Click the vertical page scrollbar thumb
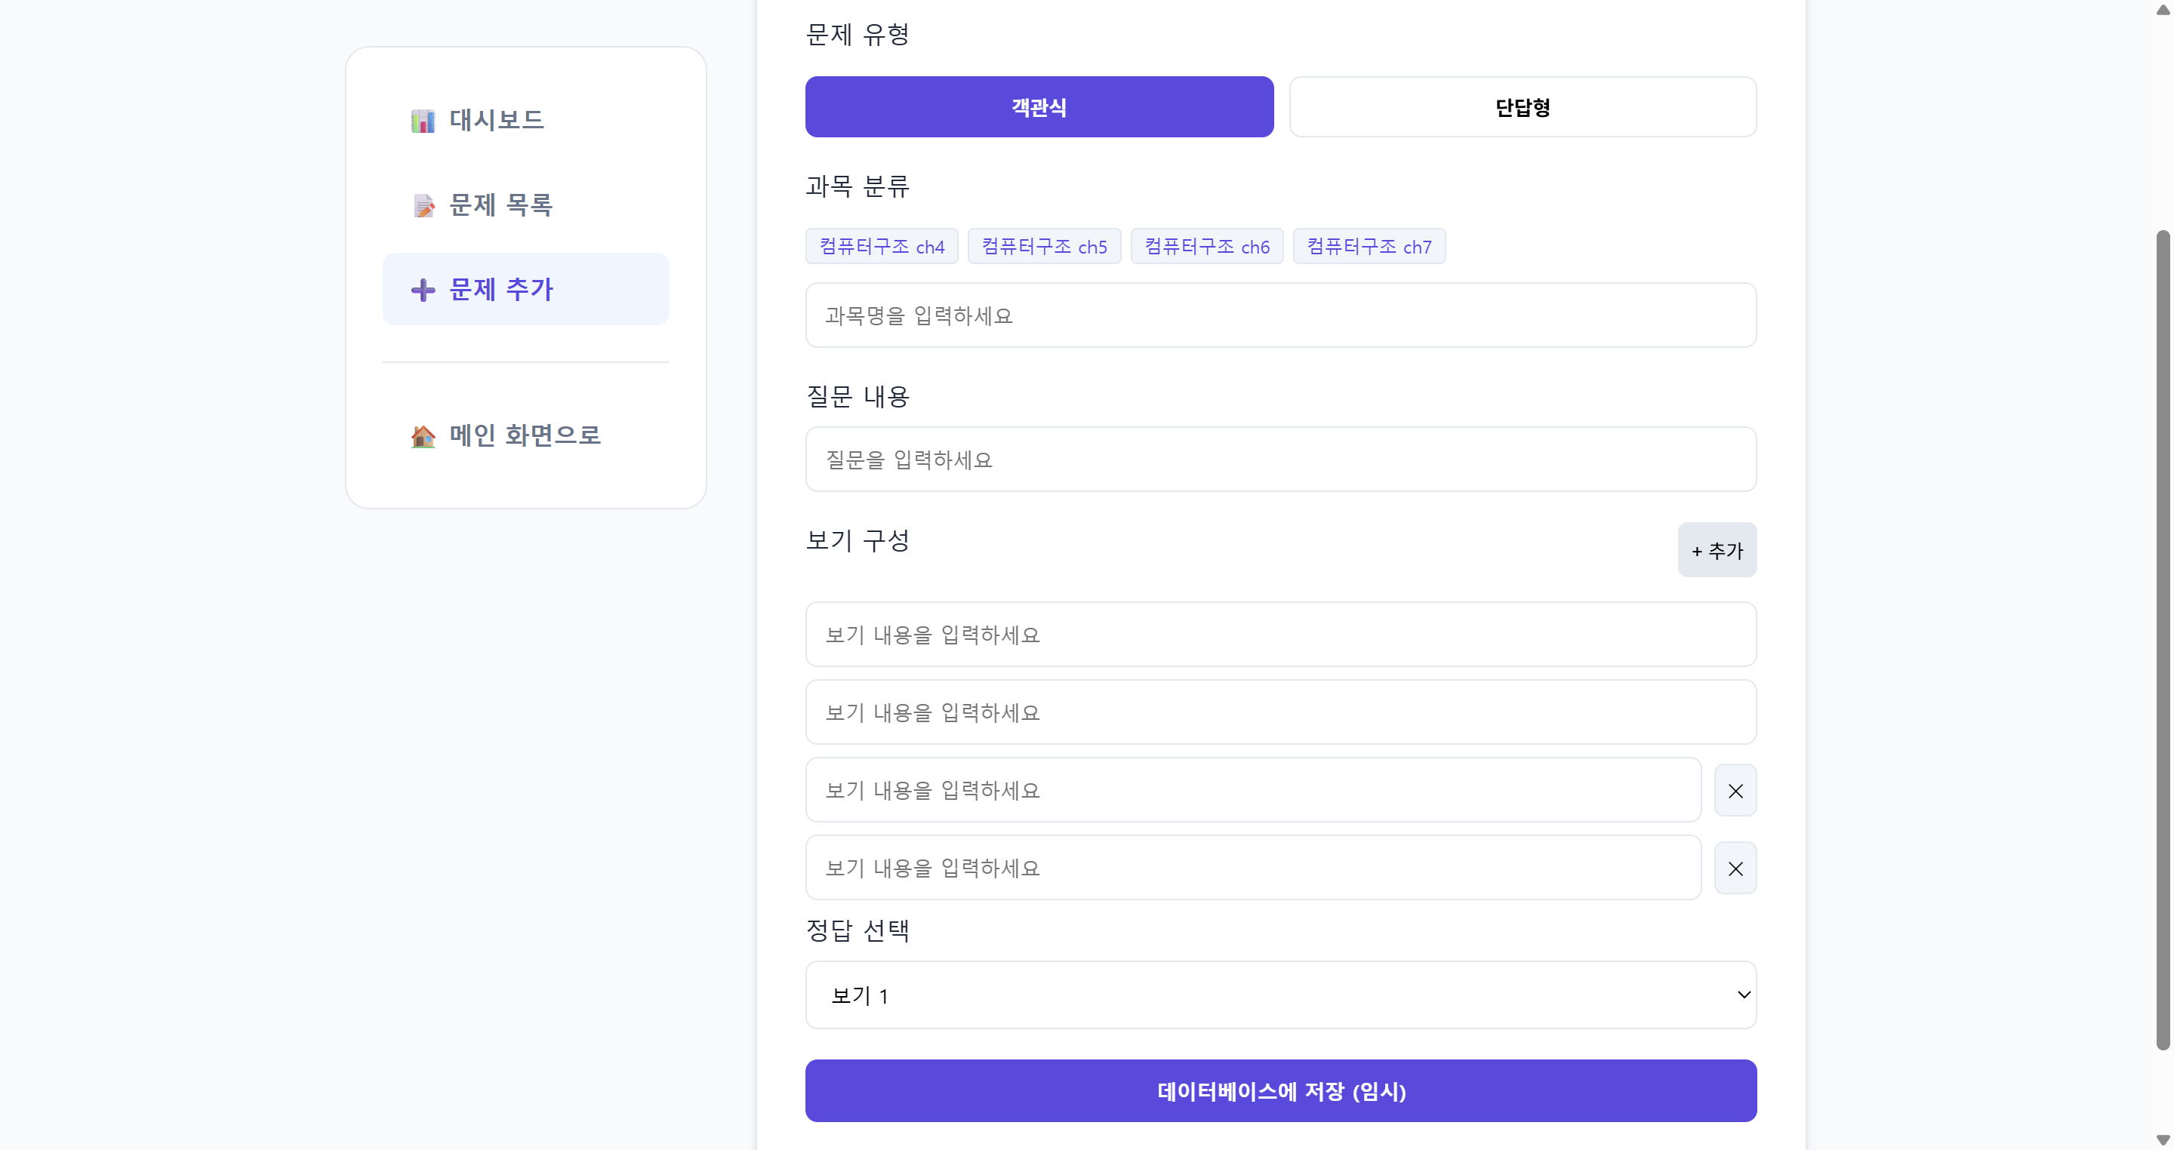The image size is (2174, 1150). (x=2162, y=640)
